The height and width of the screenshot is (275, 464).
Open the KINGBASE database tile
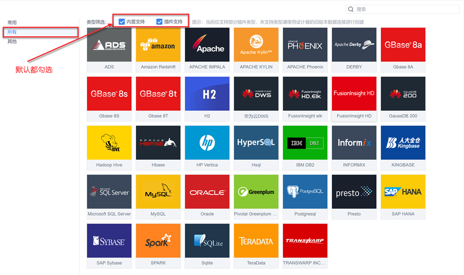tap(403, 148)
